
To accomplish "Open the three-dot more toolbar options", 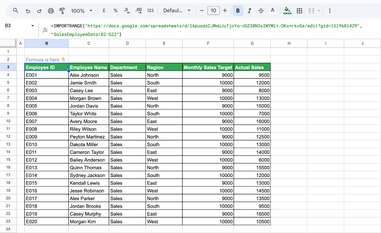I will (330, 11).
